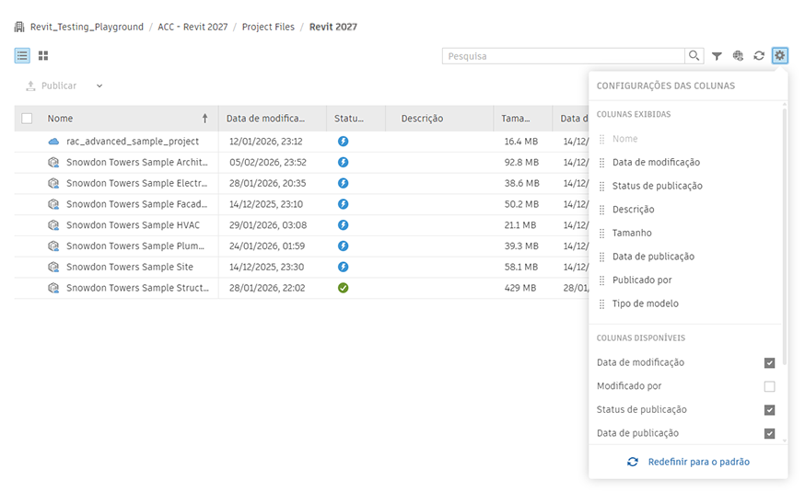The width and height of the screenshot is (805, 503).
Task: Open Snowdon Towers Sample Electr... file
Action: (x=137, y=183)
